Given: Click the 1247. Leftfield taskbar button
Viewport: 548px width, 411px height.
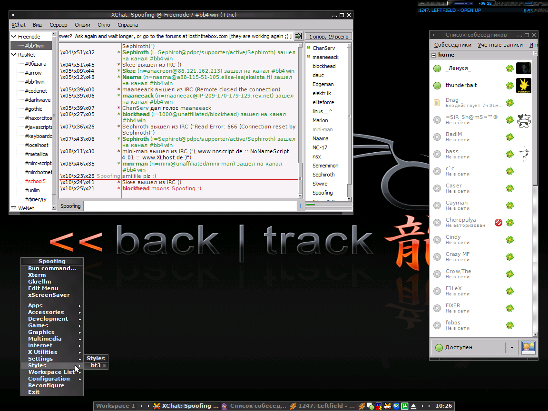Looking at the screenshot, I should 322,406.
